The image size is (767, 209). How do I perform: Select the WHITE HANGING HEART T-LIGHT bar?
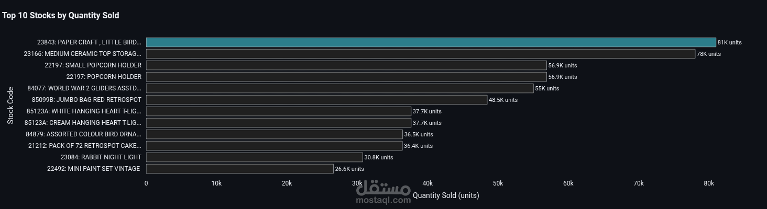click(278, 111)
